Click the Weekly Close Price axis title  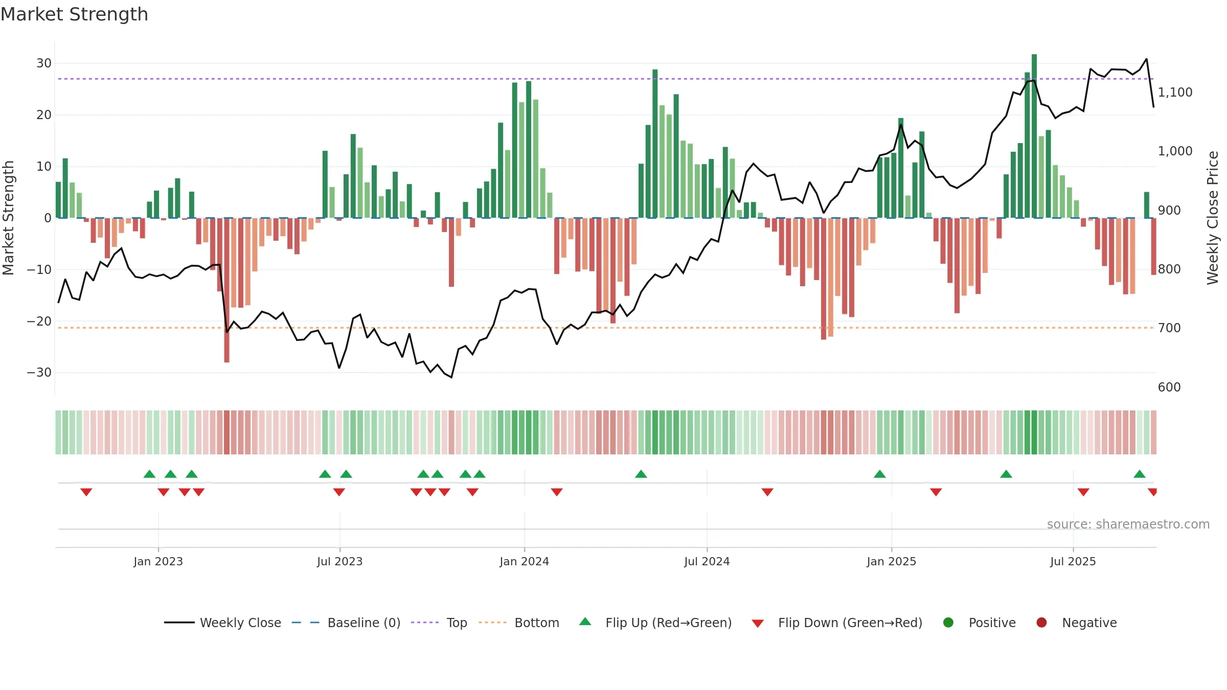coord(1213,218)
